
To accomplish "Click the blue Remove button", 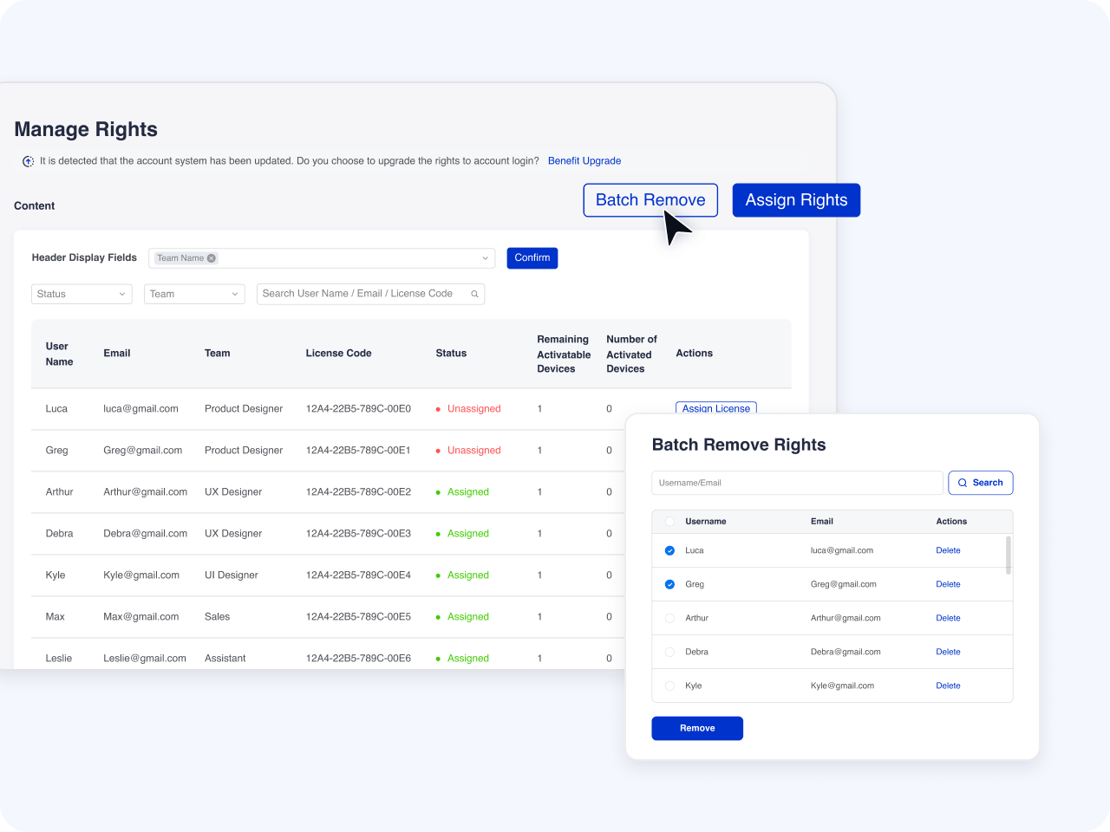I will [x=697, y=728].
